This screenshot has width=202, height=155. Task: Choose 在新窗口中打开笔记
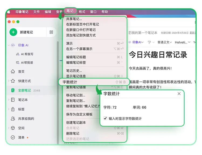(x=95, y=30)
